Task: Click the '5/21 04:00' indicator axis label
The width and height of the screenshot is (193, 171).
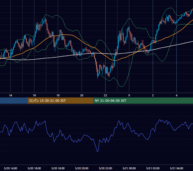Action: (x=177, y=168)
